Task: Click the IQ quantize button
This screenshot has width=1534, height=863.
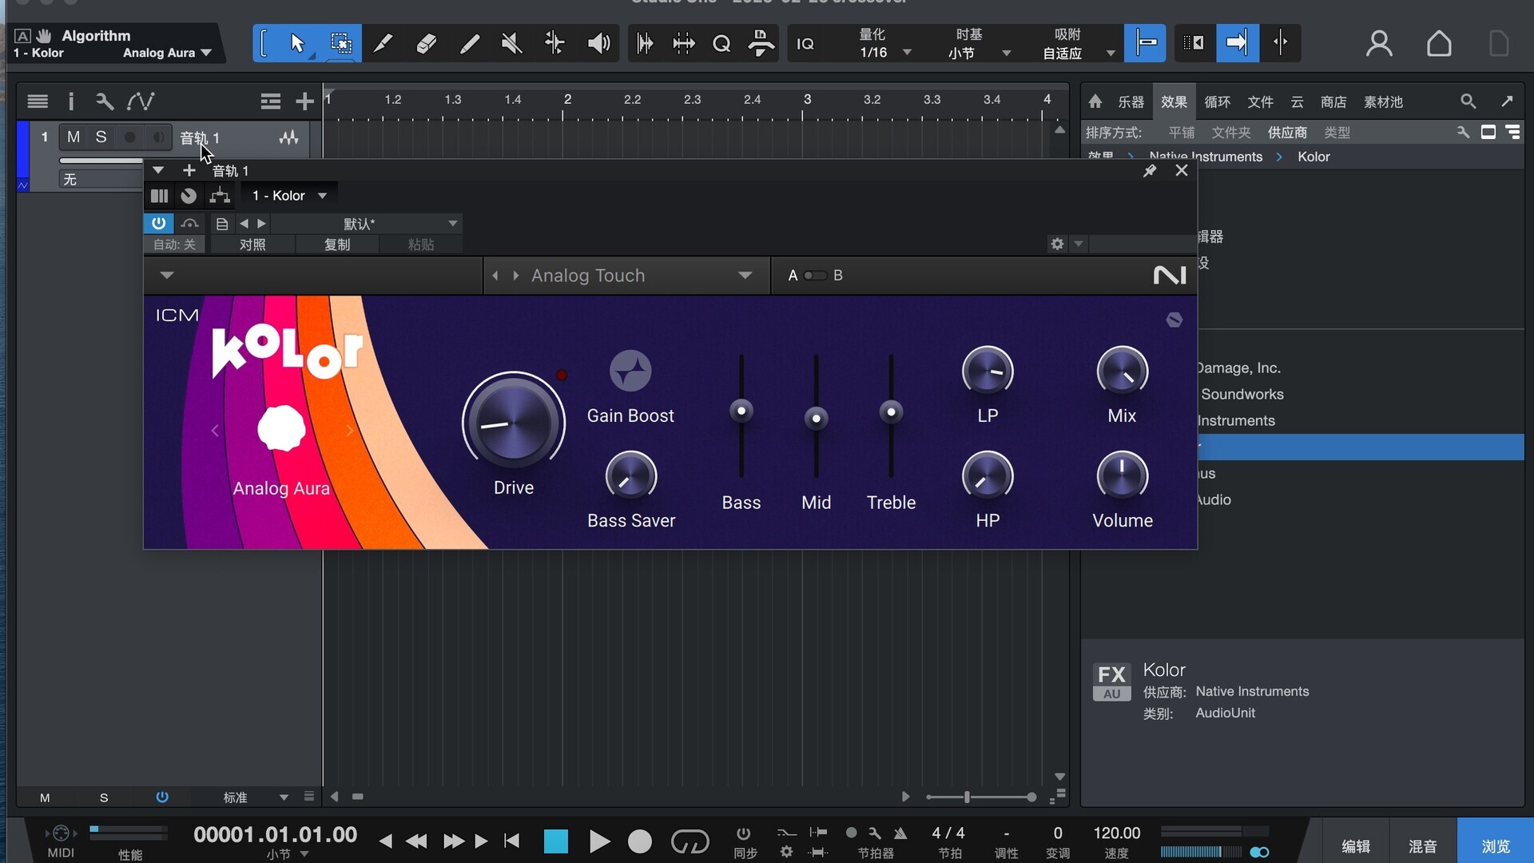Action: (x=805, y=44)
